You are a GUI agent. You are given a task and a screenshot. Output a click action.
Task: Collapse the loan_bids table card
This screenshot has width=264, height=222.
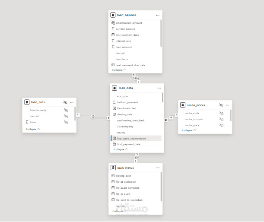pos(33,129)
